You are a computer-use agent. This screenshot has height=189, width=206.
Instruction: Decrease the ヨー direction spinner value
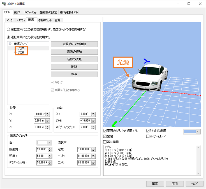pos(93,115)
